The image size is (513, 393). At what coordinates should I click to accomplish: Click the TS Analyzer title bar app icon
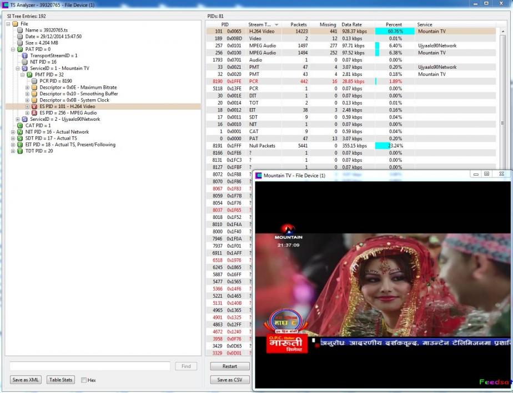click(5, 5)
